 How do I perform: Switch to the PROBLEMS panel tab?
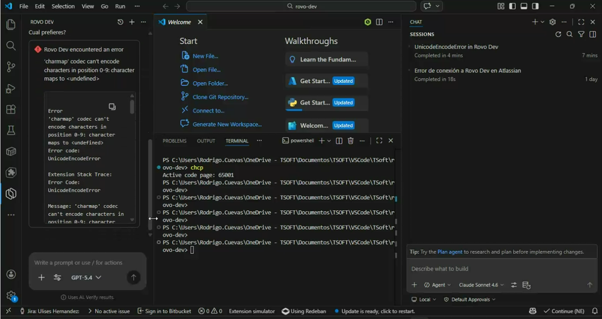[174, 141]
